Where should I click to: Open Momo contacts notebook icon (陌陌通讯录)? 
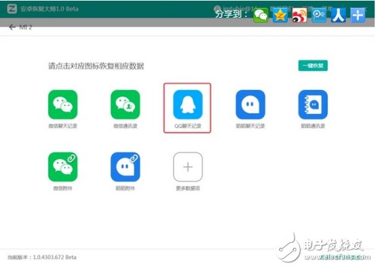[313, 105]
